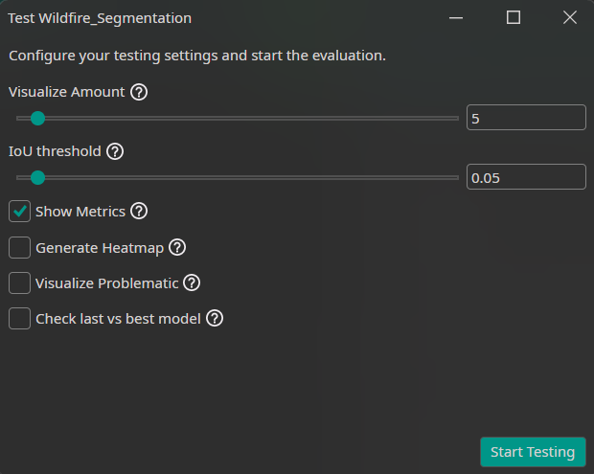Image resolution: width=594 pixels, height=474 pixels.
Task: Close the Test Wildfire_Segmentation dialog
Action: (x=570, y=18)
